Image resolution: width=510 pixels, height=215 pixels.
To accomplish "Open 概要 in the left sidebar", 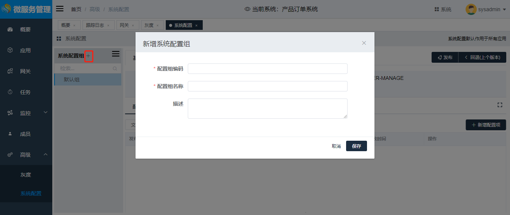I will click(x=25, y=29).
